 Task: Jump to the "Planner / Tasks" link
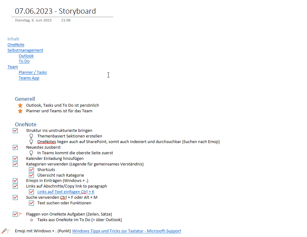click(x=33, y=72)
